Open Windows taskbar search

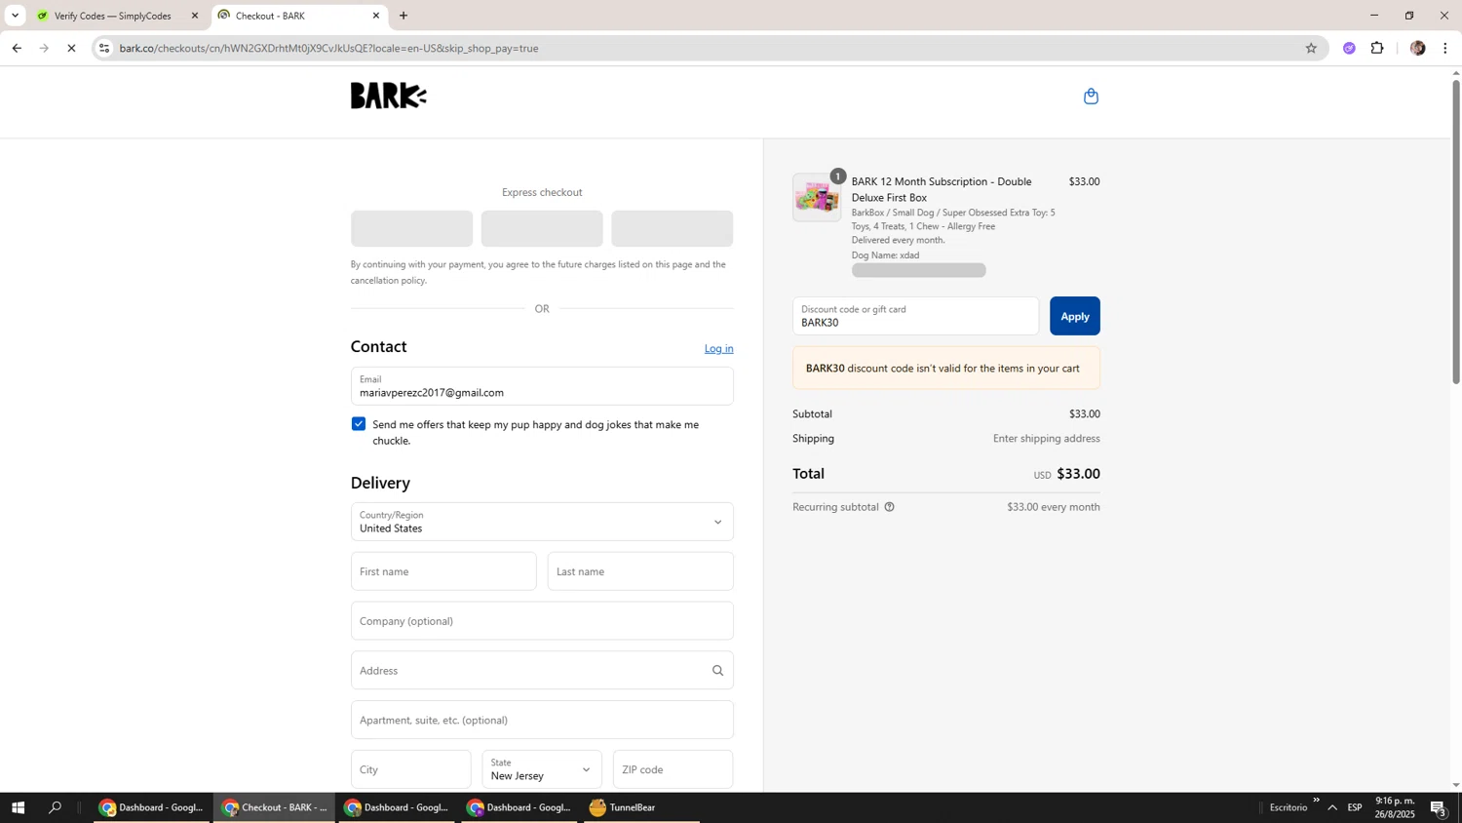pyautogui.click(x=56, y=807)
